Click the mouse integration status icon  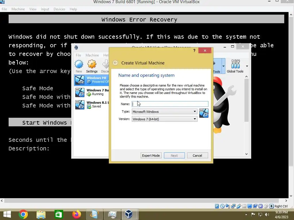pyautogui.click(x=266, y=206)
